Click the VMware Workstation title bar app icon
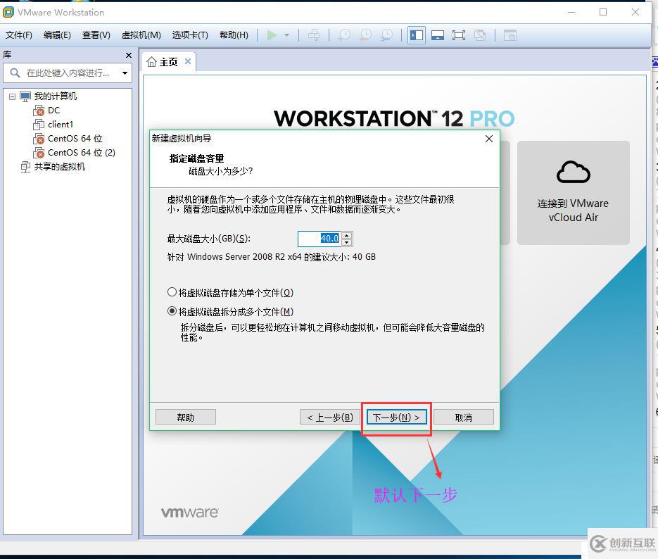 coord(8,12)
